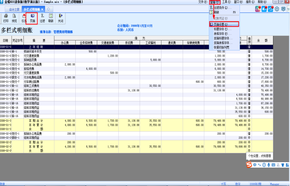Select 页面设置 in the dropdown menu
Screen dimensions: 290x186
coord(225,24)
